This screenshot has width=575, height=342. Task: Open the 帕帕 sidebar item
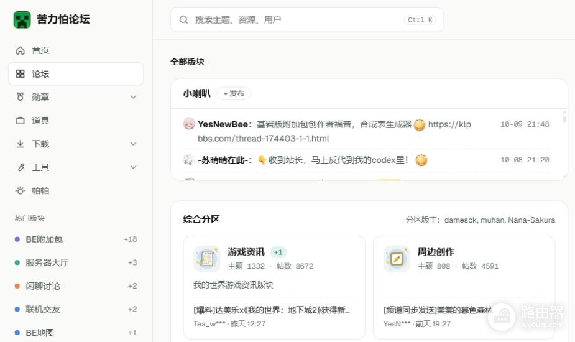pyautogui.click(x=76, y=190)
